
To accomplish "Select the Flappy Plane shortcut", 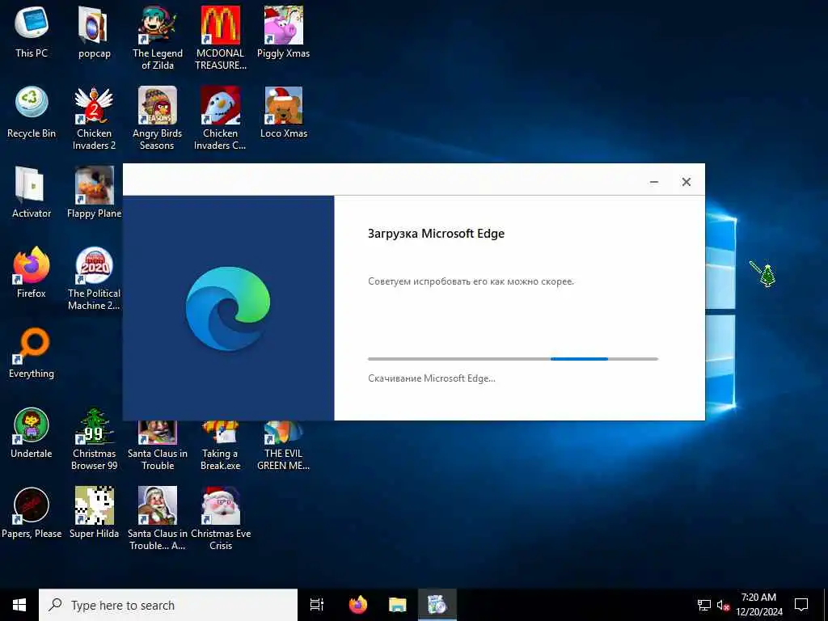I will (x=94, y=192).
